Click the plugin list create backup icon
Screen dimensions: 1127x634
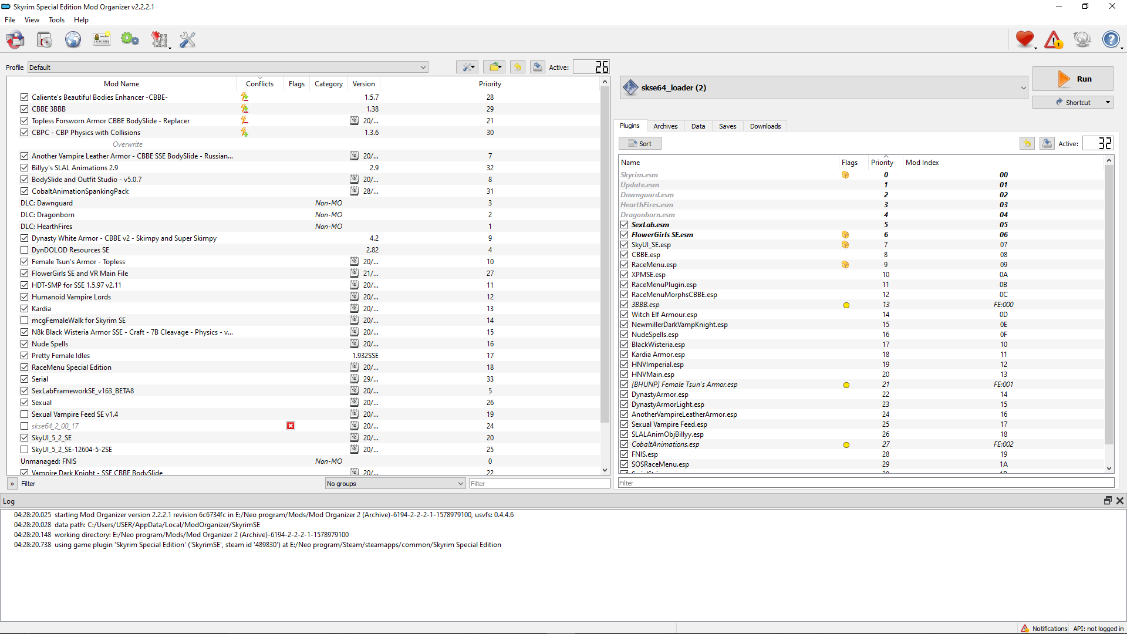(1047, 143)
